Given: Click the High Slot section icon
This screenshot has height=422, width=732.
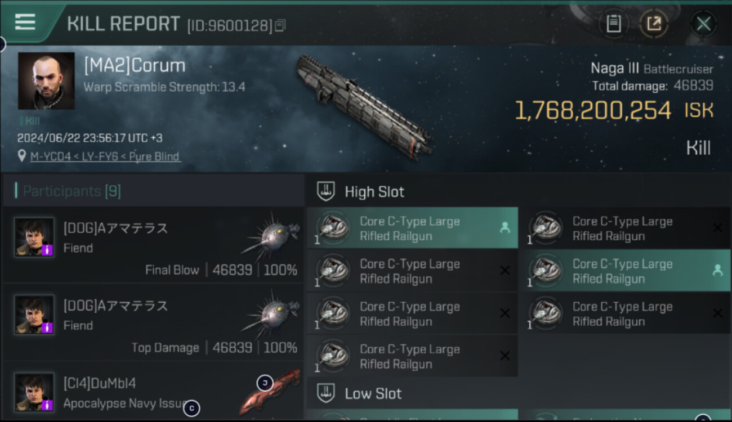Looking at the screenshot, I should tap(326, 191).
